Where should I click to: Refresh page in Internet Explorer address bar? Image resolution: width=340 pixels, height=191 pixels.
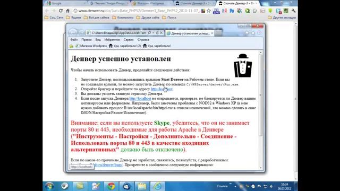(157, 33)
